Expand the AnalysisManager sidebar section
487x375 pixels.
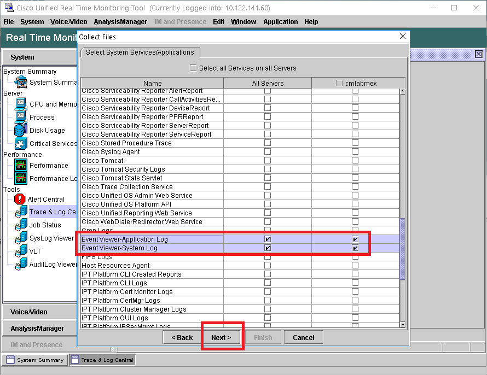point(39,328)
